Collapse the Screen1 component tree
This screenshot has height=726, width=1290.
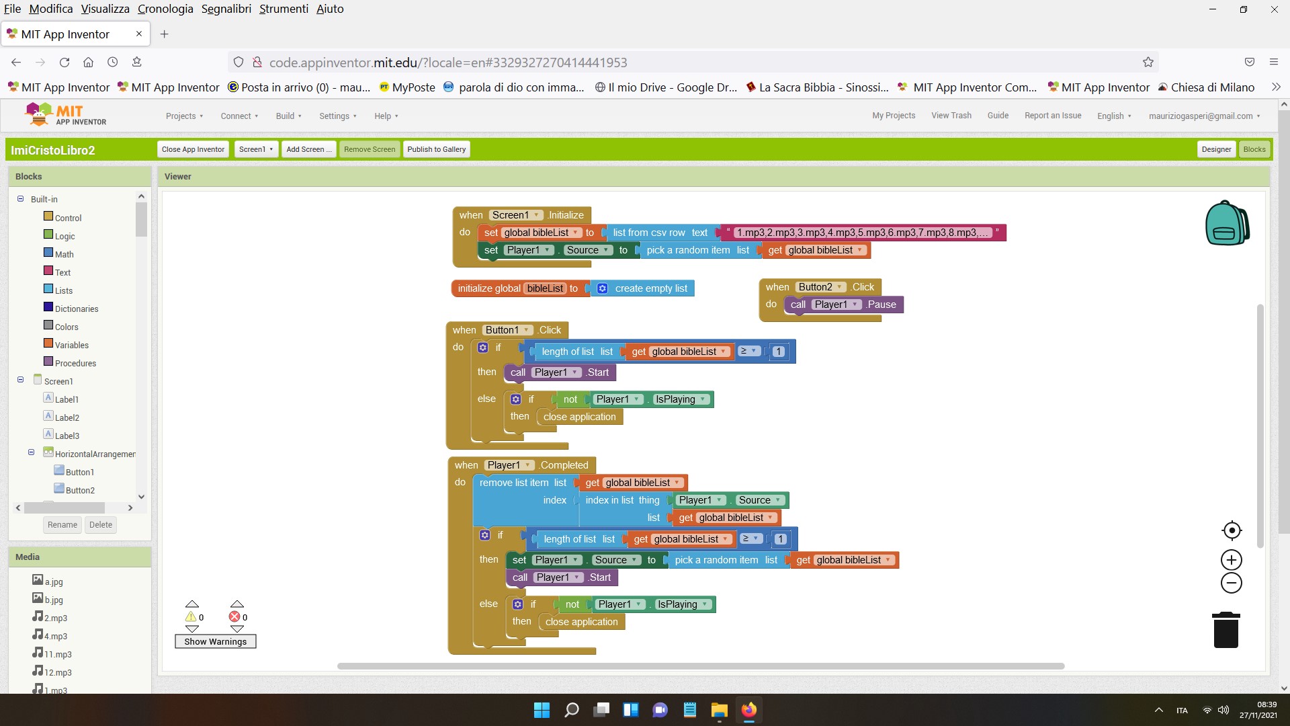20,380
